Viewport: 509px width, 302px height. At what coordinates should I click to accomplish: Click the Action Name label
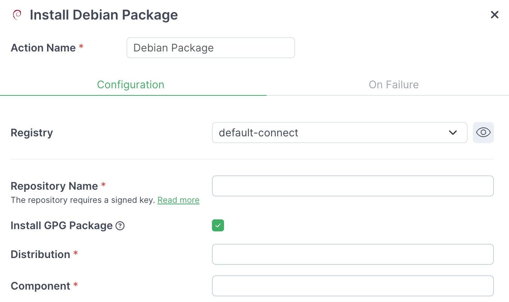[43, 48]
